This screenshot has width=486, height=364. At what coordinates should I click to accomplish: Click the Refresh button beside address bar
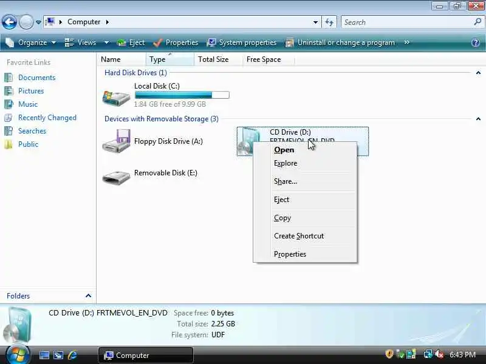pyautogui.click(x=329, y=22)
